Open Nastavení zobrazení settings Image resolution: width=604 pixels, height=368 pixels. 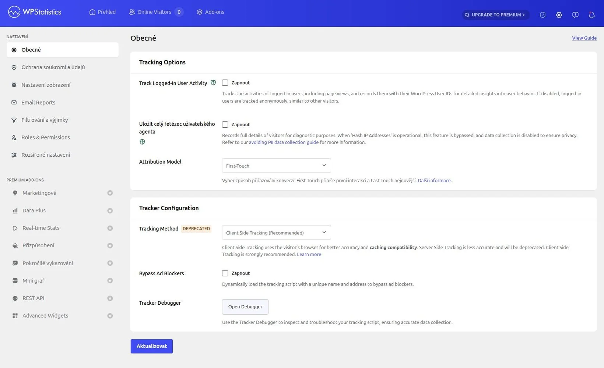(x=63, y=85)
